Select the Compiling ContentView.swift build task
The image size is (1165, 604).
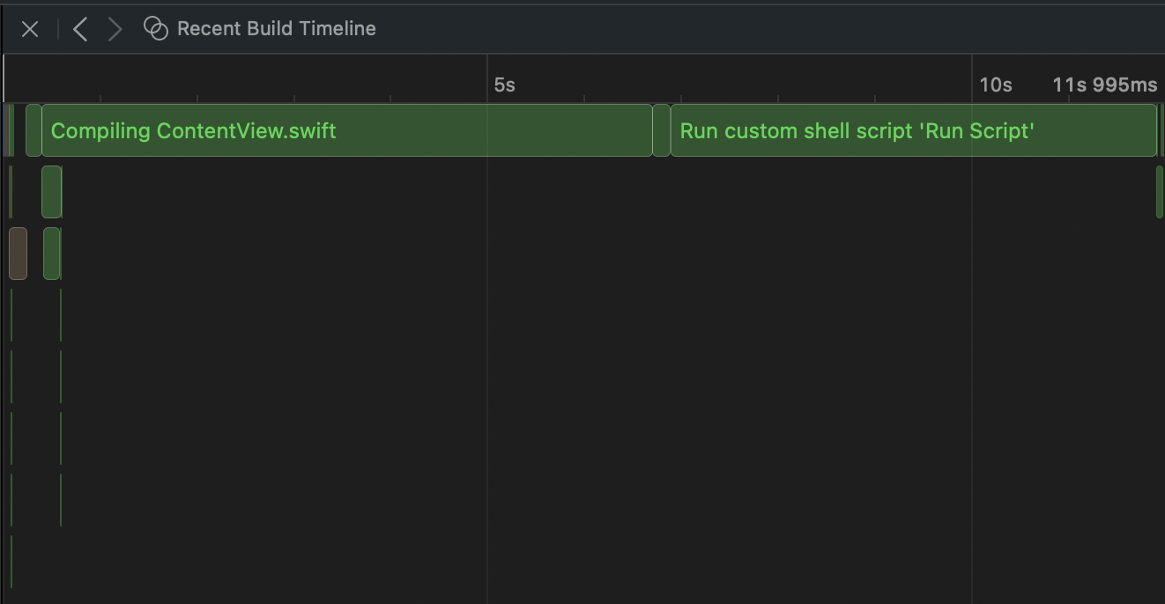[344, 130]
